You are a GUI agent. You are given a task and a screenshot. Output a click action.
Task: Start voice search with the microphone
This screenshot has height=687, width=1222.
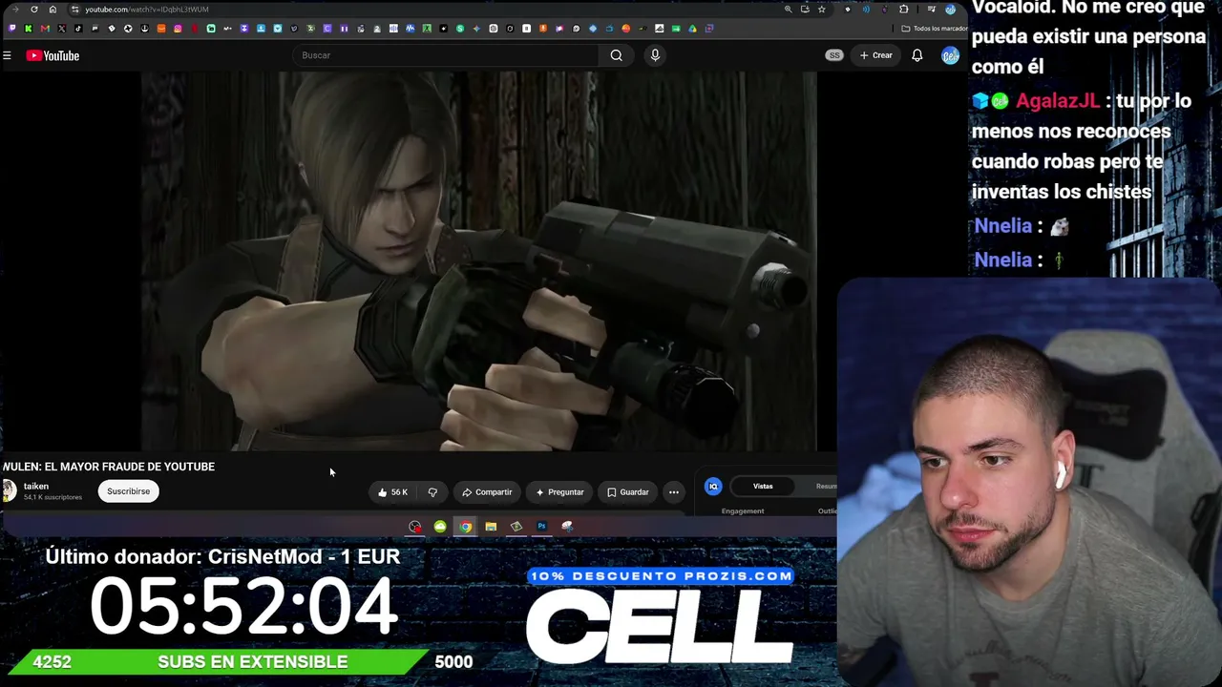tap(655, 55)
